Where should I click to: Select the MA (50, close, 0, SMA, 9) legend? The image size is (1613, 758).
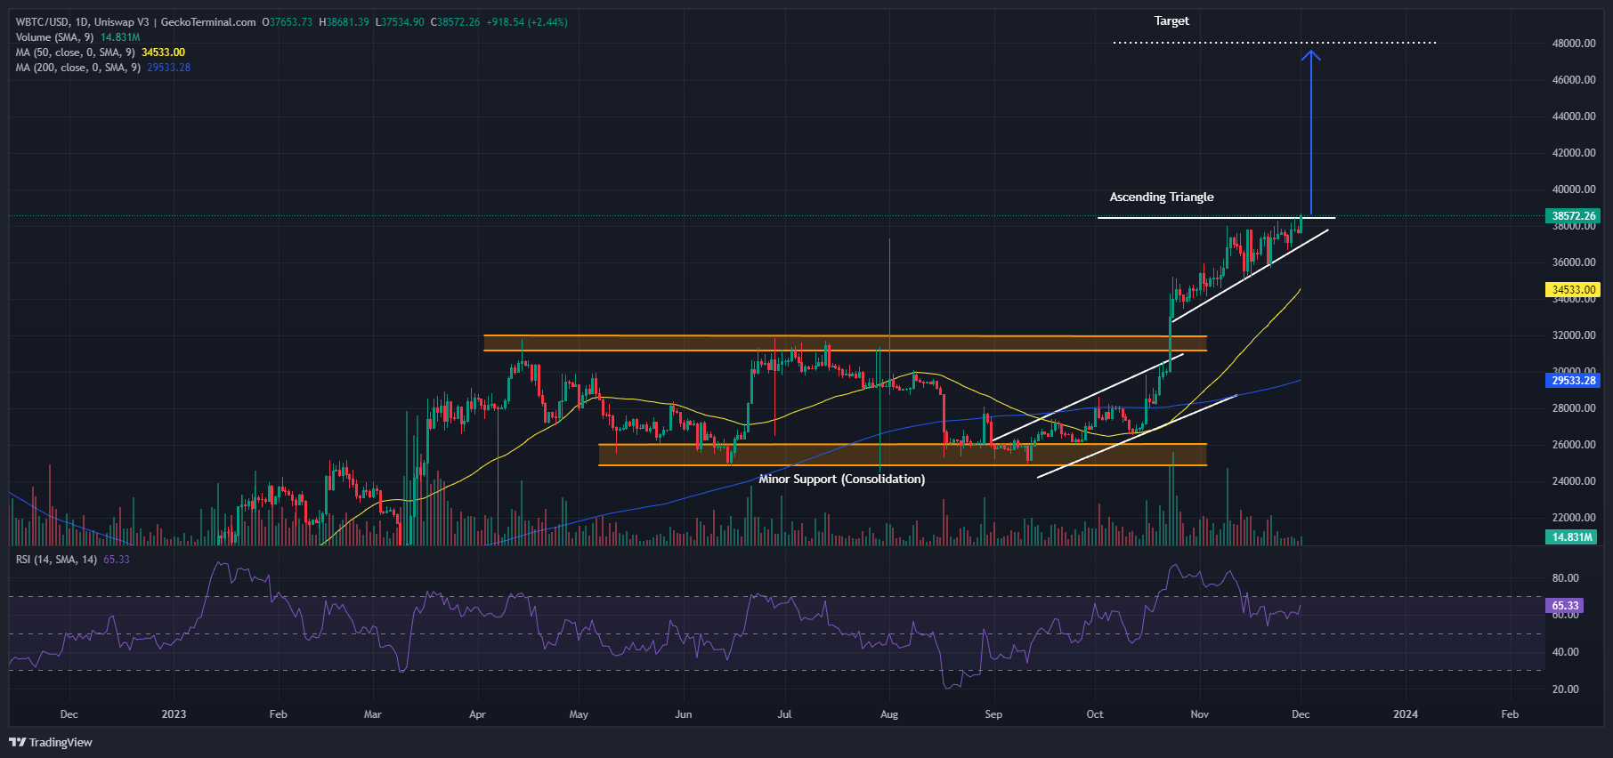pos(75,52)
